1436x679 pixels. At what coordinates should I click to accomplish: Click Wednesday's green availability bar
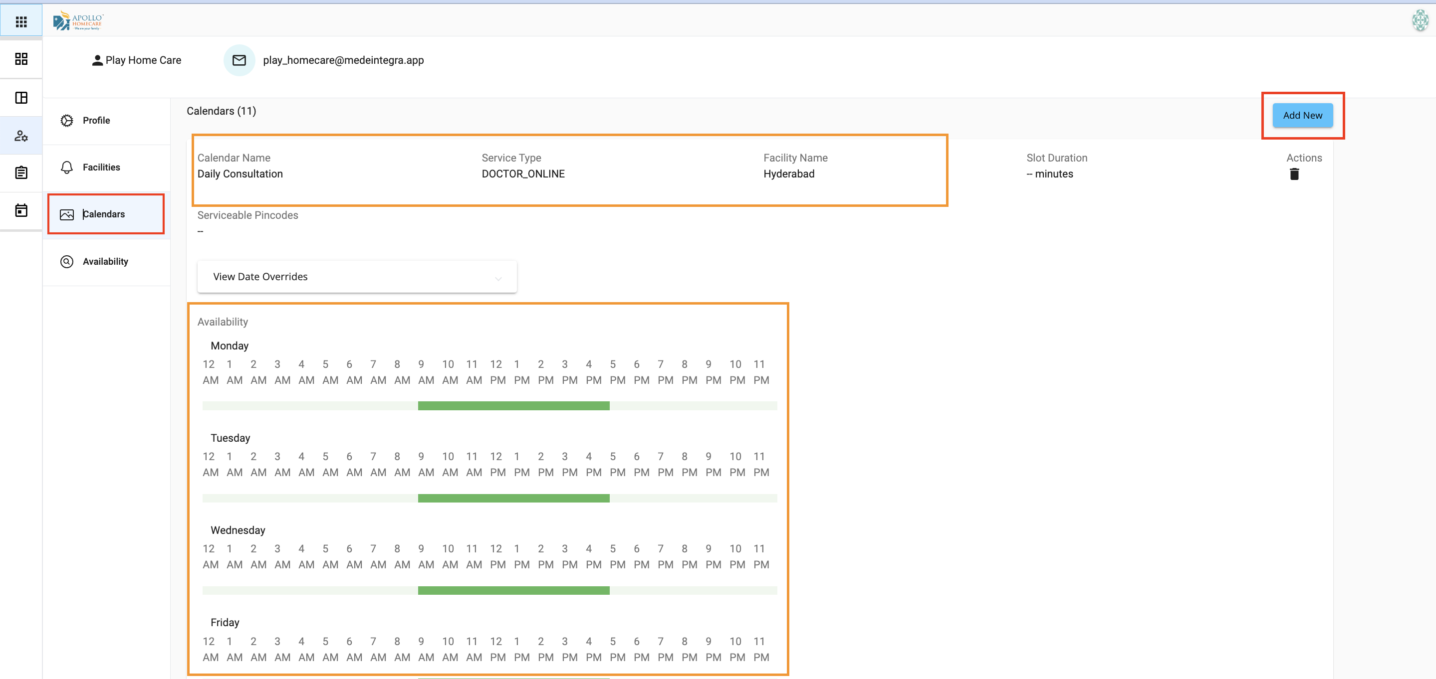click(513, 590)
